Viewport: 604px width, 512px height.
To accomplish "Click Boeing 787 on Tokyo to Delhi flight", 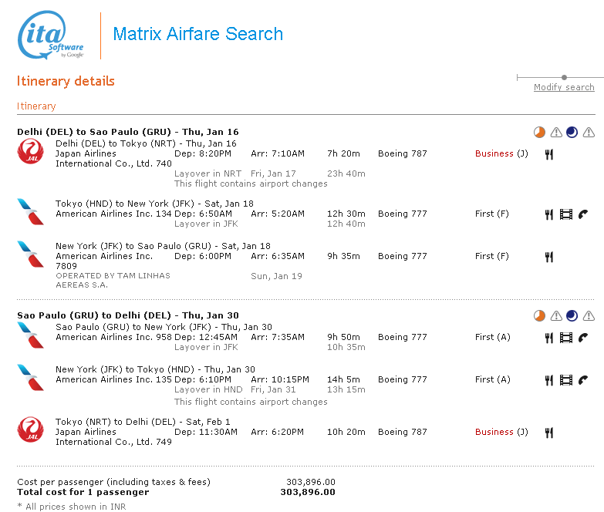I will click(x=403, y=432).
